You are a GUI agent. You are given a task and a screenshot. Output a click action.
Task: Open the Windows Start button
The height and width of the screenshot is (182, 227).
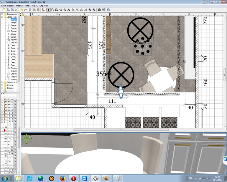pos(4,178)
